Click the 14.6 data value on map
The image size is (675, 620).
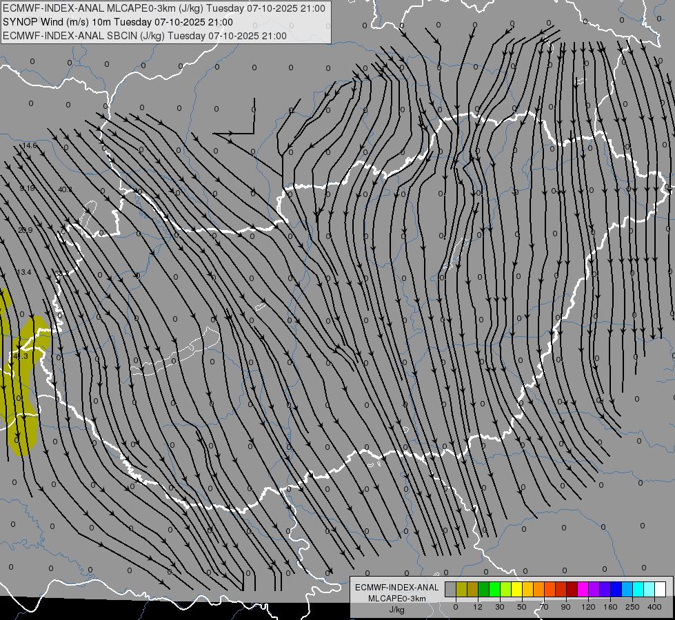(29, 146)
